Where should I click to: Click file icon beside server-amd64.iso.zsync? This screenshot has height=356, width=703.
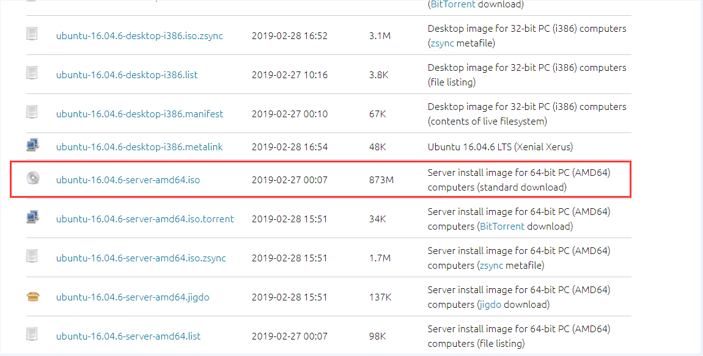[32, 256]
